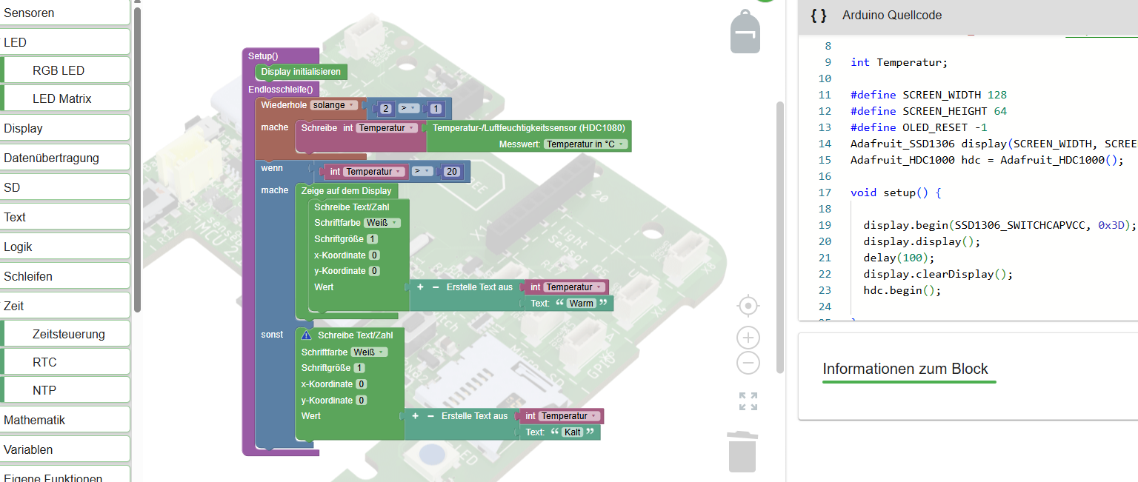Open the Mathematik category
This screenshot has height=482, width=1138.
coord(65,421)
